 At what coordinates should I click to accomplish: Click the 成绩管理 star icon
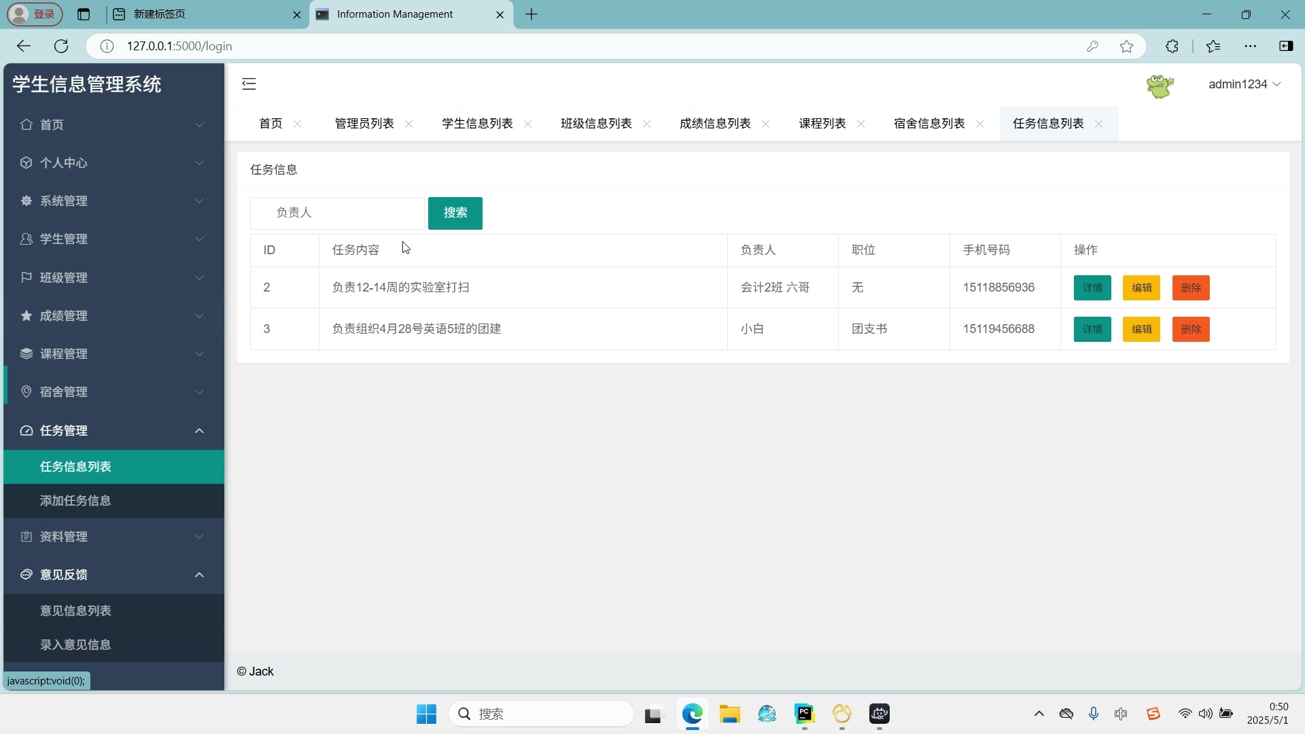point(26,315)
